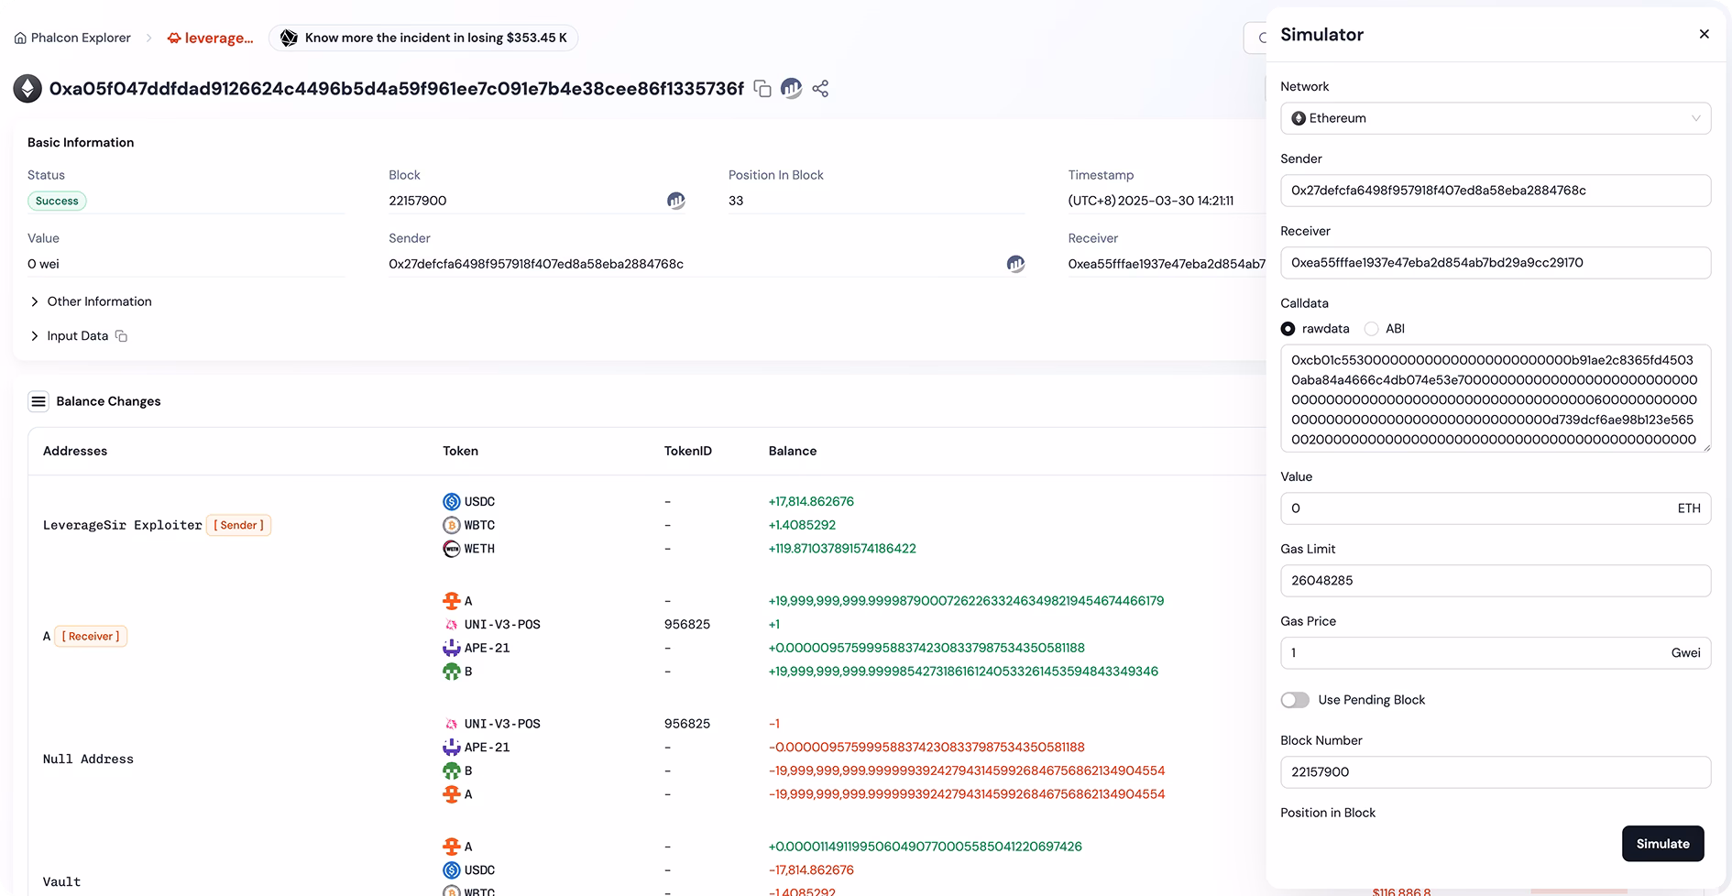
Task: Click A token icon in Null Address row
Action: point(452,794)
